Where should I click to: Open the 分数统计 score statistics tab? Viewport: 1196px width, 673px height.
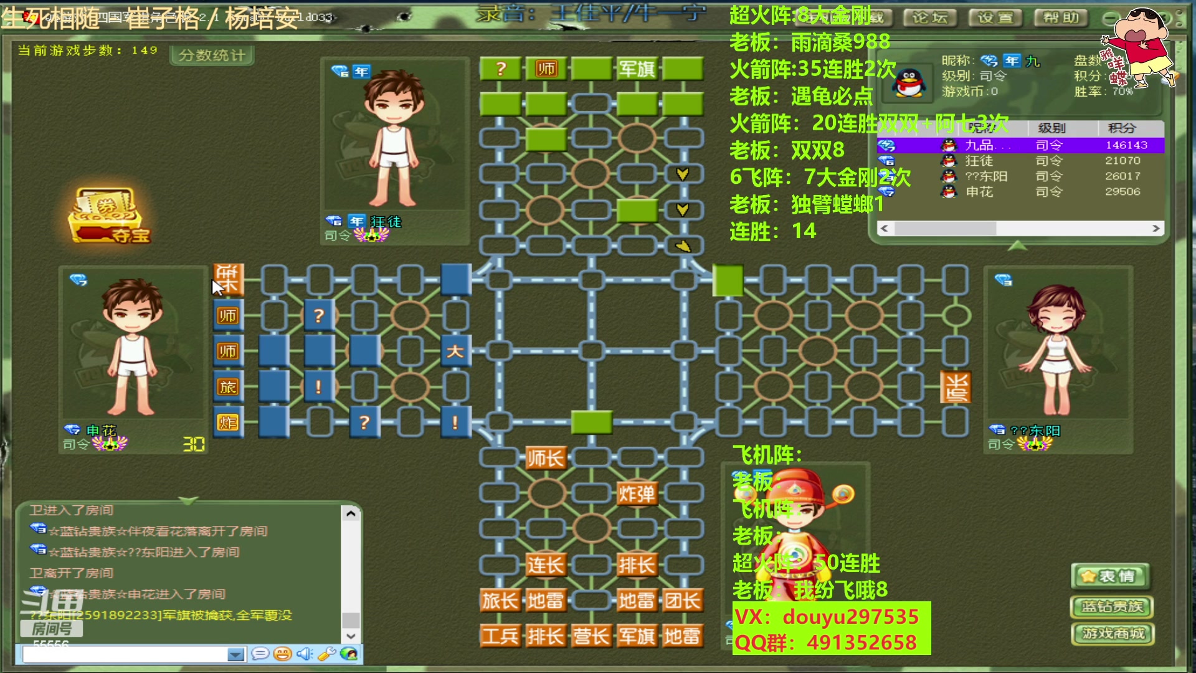212,55
